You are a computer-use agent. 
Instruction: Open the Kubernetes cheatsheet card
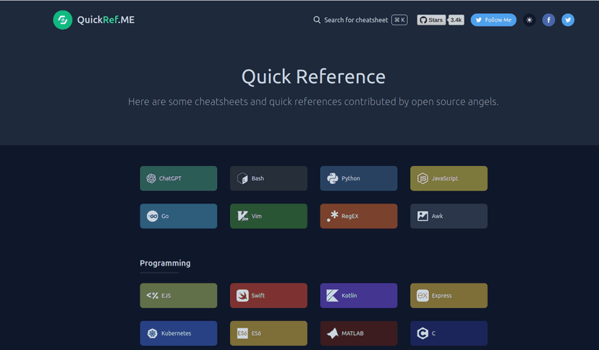[x=179, y=333]
